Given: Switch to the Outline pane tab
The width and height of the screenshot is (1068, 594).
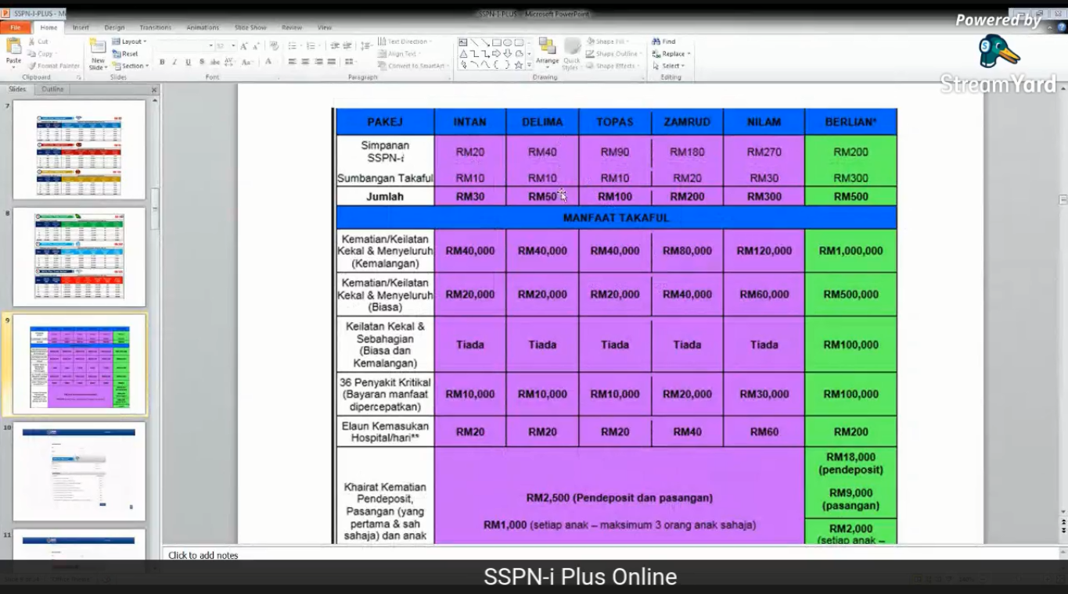Looking at the screenshot, I should (52, 89).
